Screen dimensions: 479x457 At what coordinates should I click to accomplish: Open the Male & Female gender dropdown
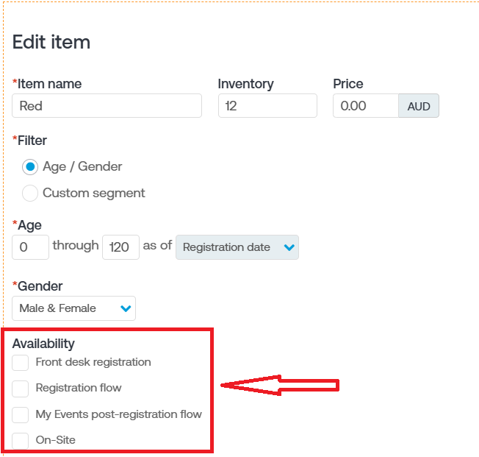point(73,308)
